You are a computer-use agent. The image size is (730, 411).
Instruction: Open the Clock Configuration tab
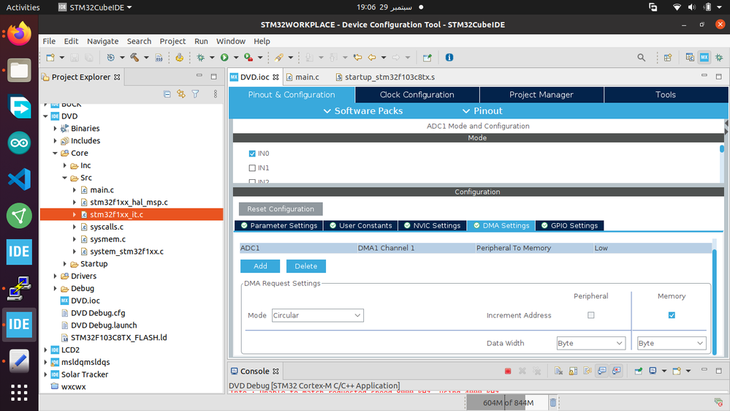pyautogui.click(x=417, y=94)
